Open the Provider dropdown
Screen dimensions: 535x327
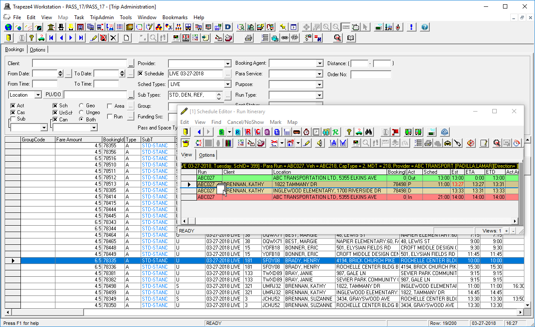point(228,63)
